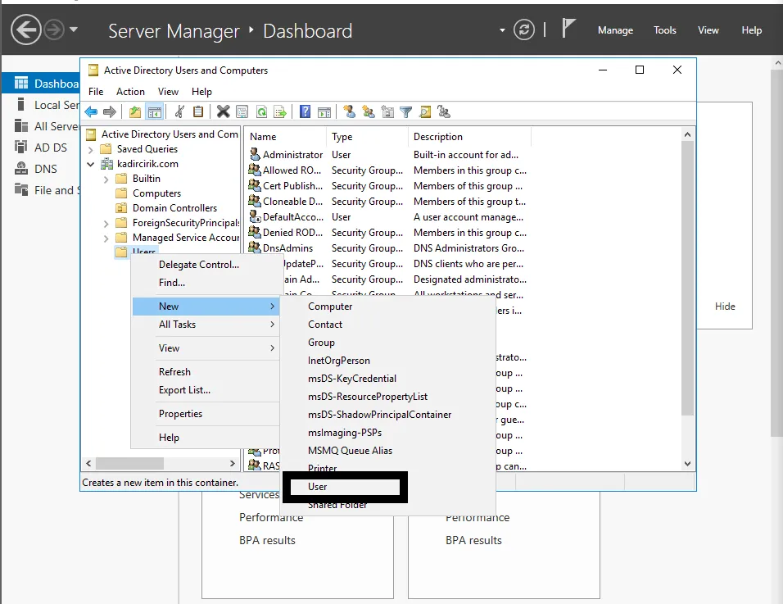Click the Delete X icon in toolbar
The height and width of the screenshot is (604, 783).
[x=224, y=112]
